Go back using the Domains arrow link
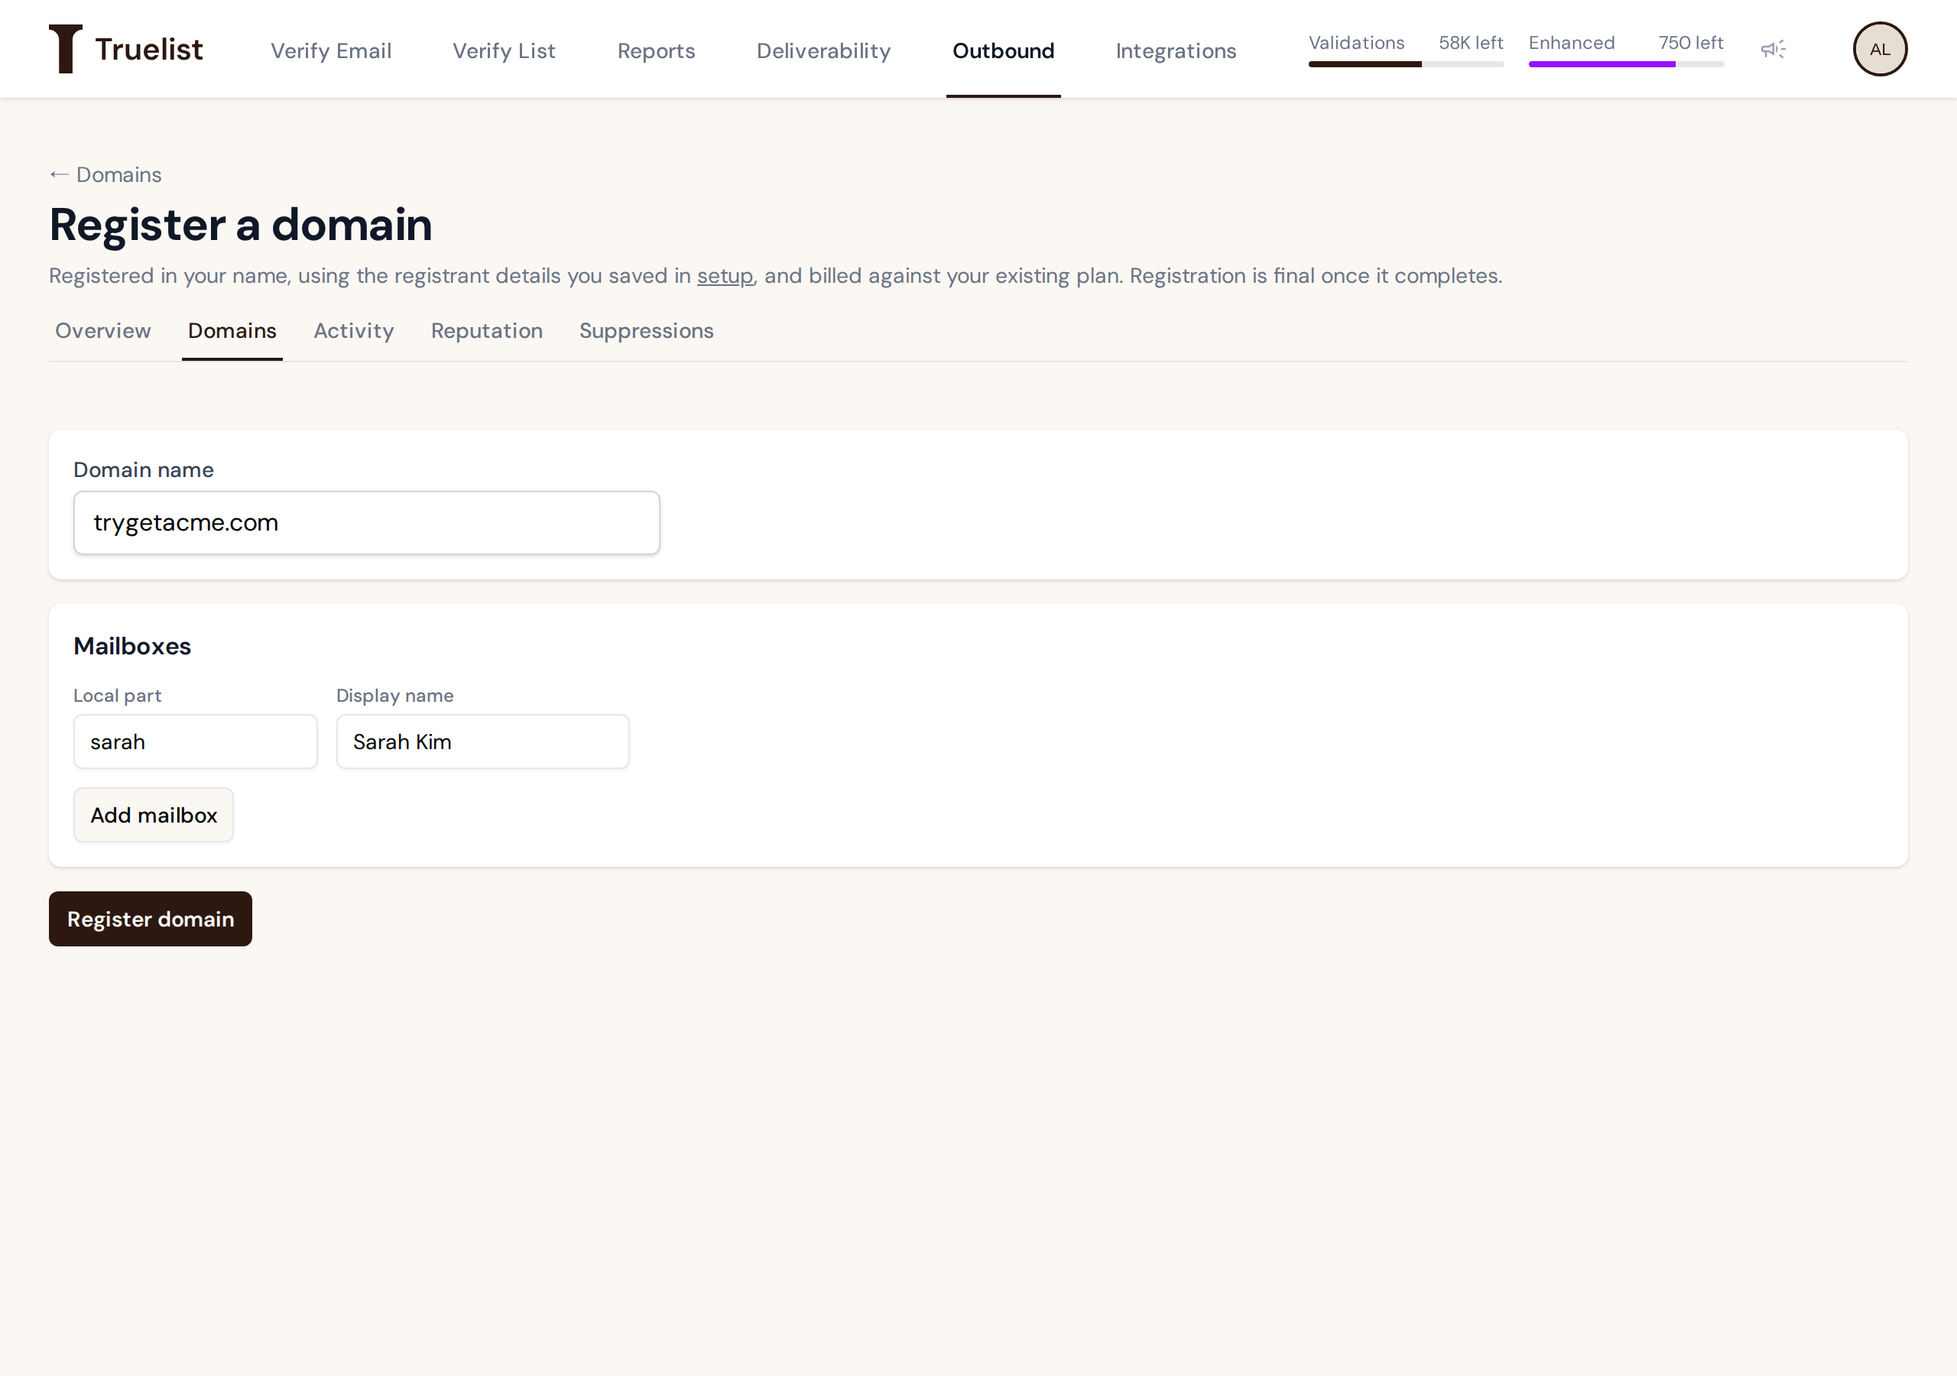 [105, 175]
